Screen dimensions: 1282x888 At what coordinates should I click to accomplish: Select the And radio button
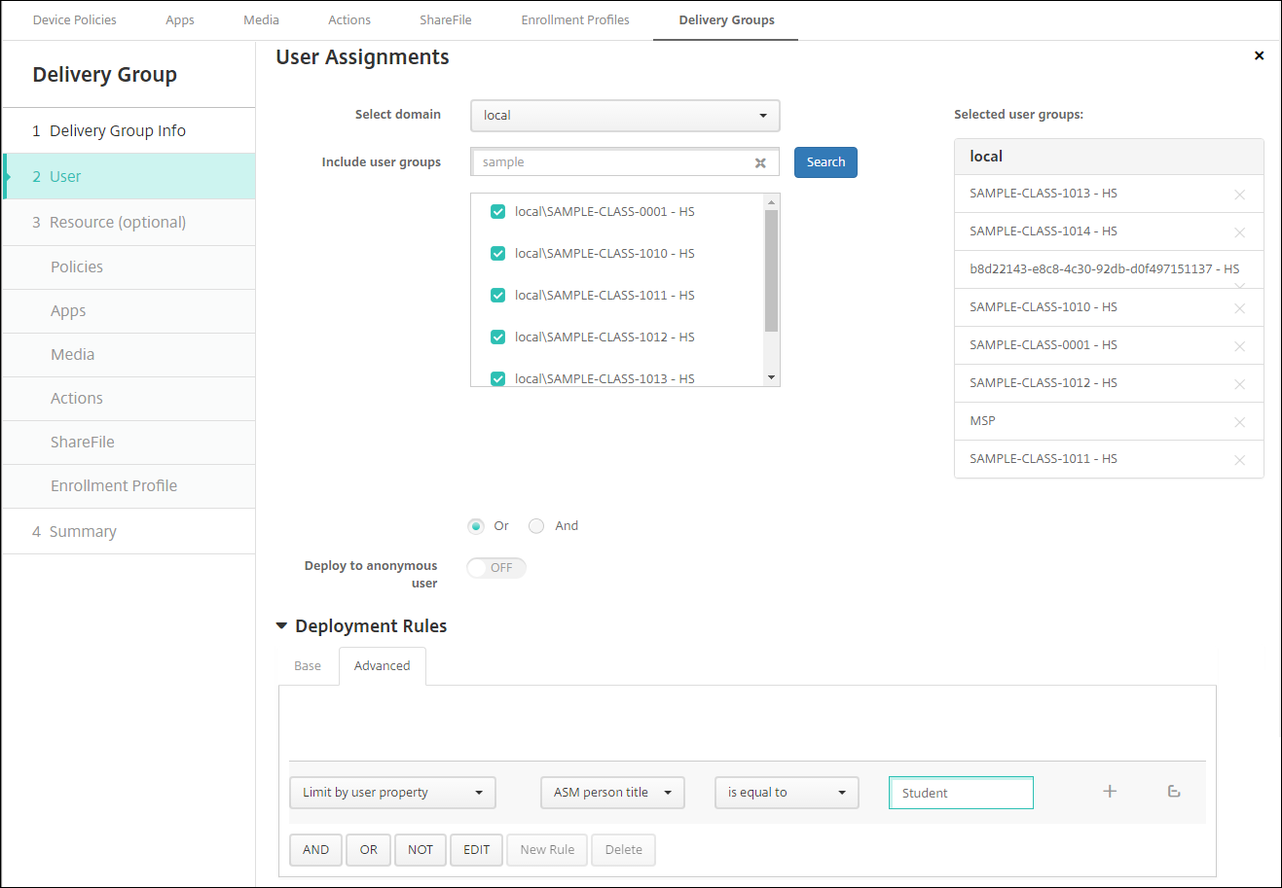coord(536,526)
